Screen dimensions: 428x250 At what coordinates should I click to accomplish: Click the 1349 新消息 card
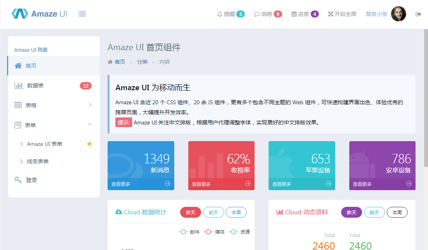coord(141,165)
